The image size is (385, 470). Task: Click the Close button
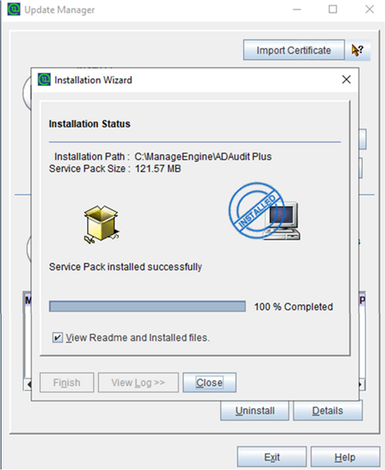[x=209, y=383]
